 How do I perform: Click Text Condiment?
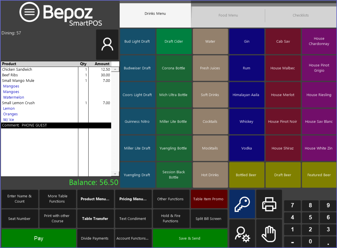click(x=133, y=219)
